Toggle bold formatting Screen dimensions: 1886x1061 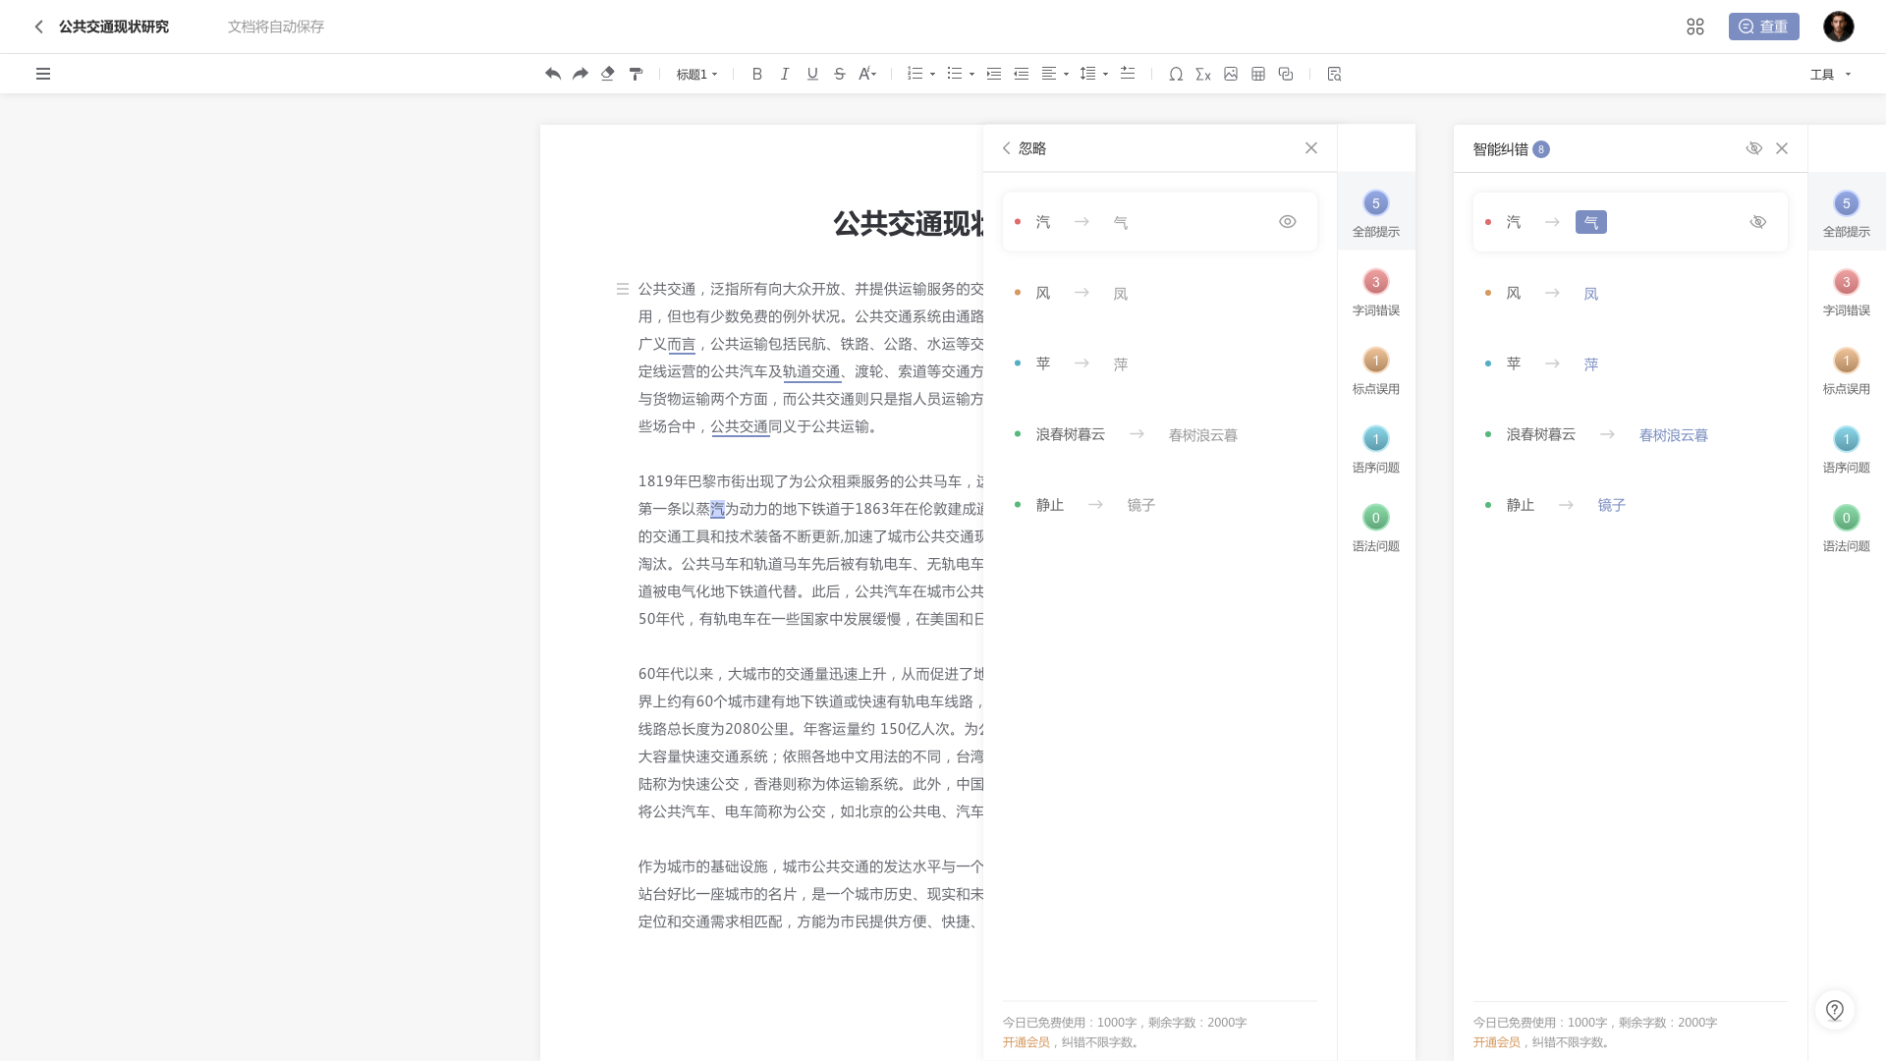pos(757,74)
